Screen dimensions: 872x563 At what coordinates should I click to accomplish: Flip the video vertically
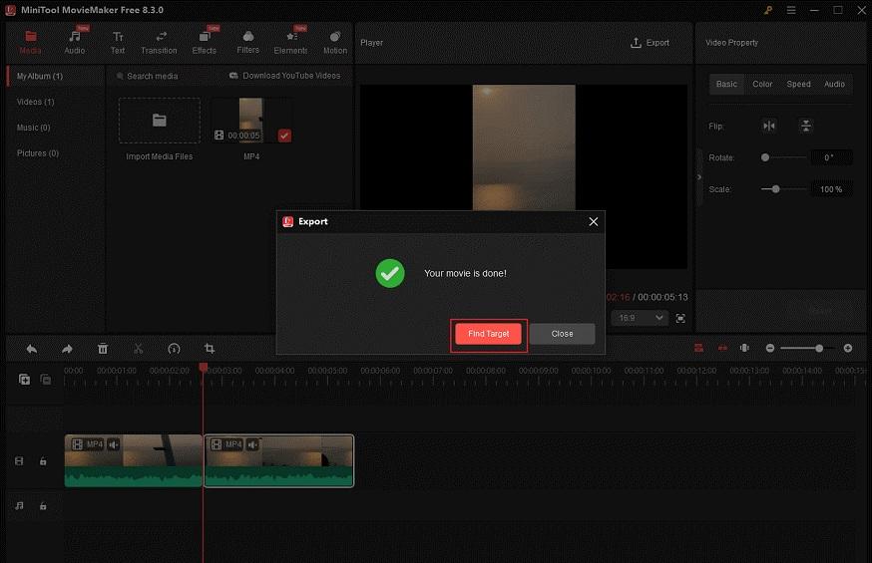[x=805, y=127]
